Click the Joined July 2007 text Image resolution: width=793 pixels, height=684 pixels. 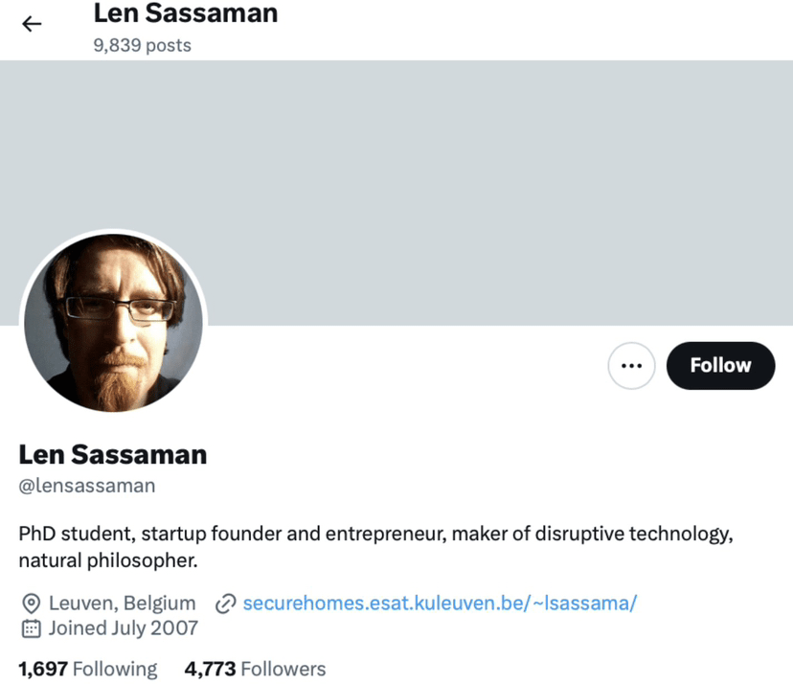[x=124, y=628]
